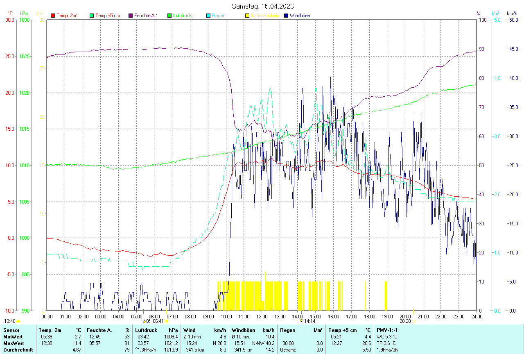Viewport: 524px width, 354px height.
Task: Click the average temperature '4.67'
Action: click(77, 350)
